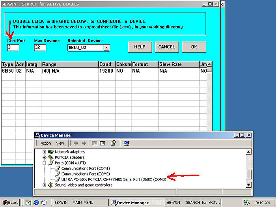Select Communications Port (COM2)
The width and height of the screenshot is (276, 207).
(x=86, y=174)
